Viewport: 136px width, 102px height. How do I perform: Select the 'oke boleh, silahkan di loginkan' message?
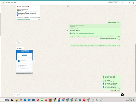(95, 45)
